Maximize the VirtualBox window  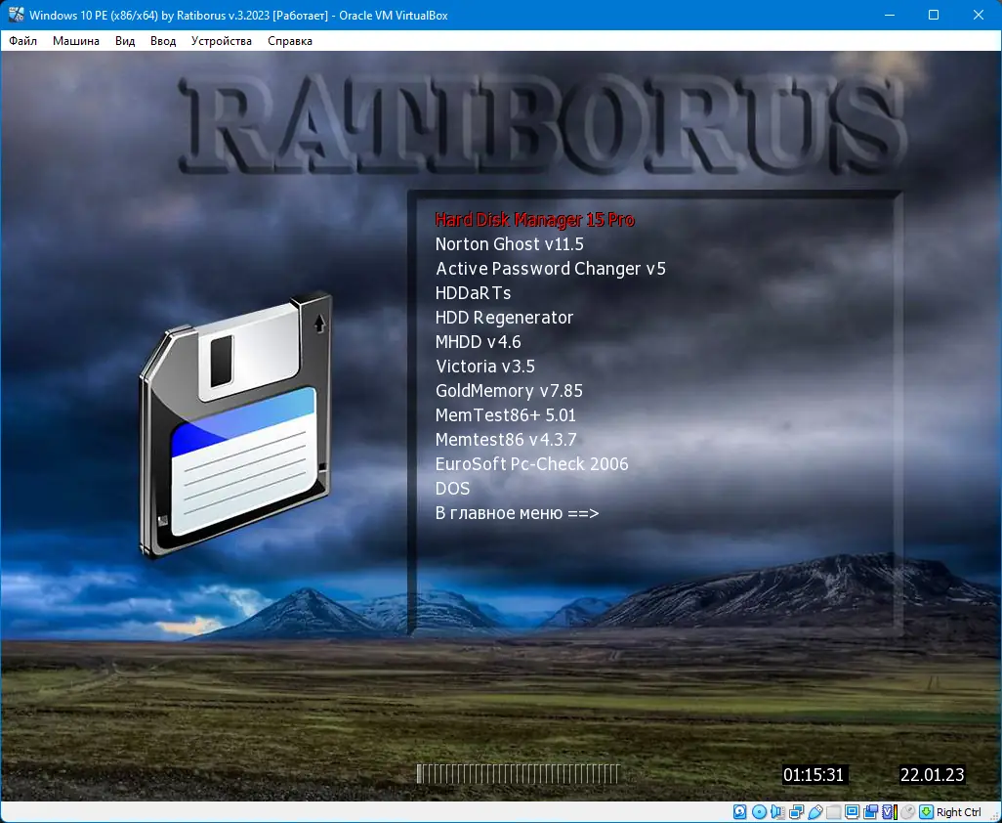click(x=934, y=15)
